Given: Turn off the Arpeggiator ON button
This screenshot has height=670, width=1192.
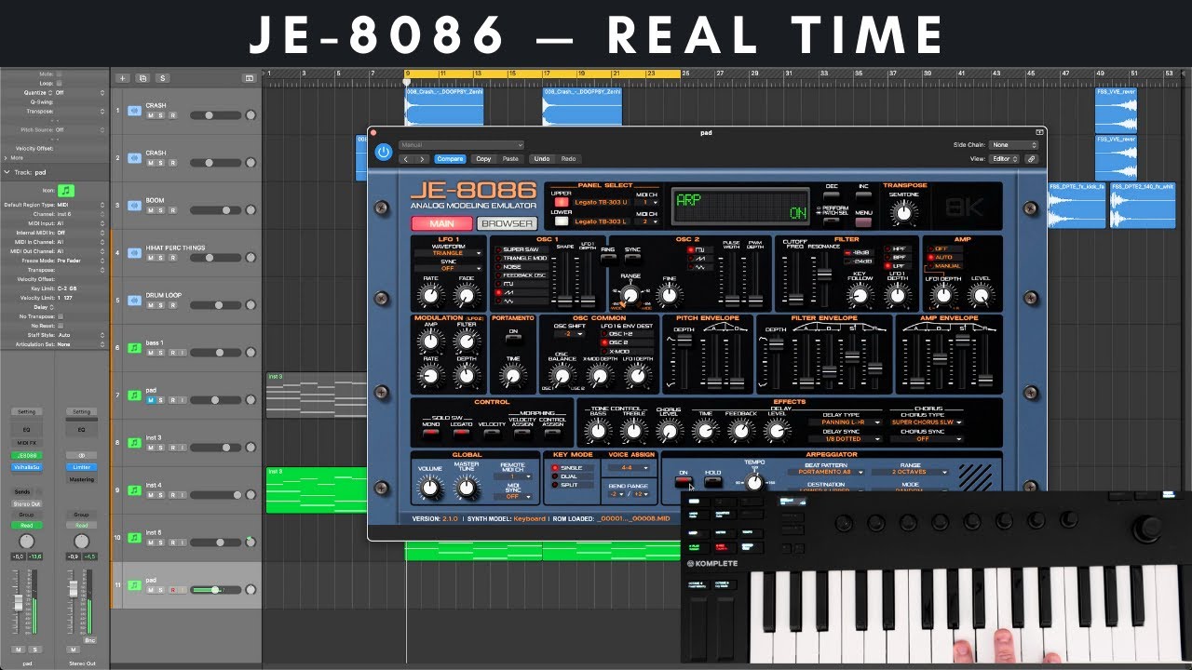Looking at the screenshot, I should point(684,482).
